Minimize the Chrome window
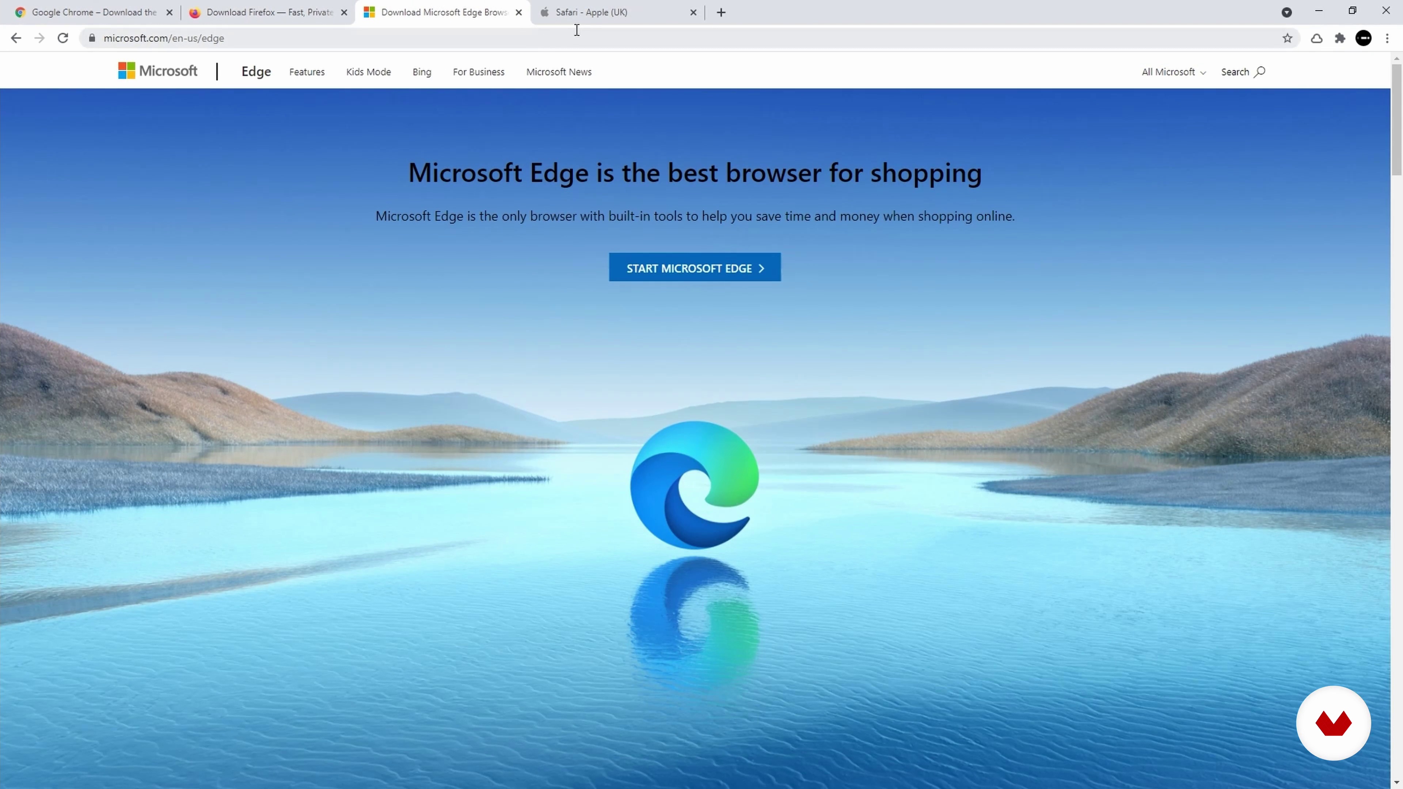Screen dimensions: 1403x789 (1319, 11)
